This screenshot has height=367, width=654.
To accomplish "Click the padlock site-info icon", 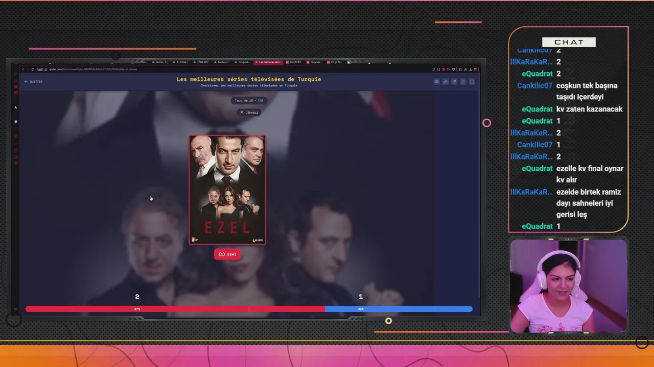I will pos(45,69).
